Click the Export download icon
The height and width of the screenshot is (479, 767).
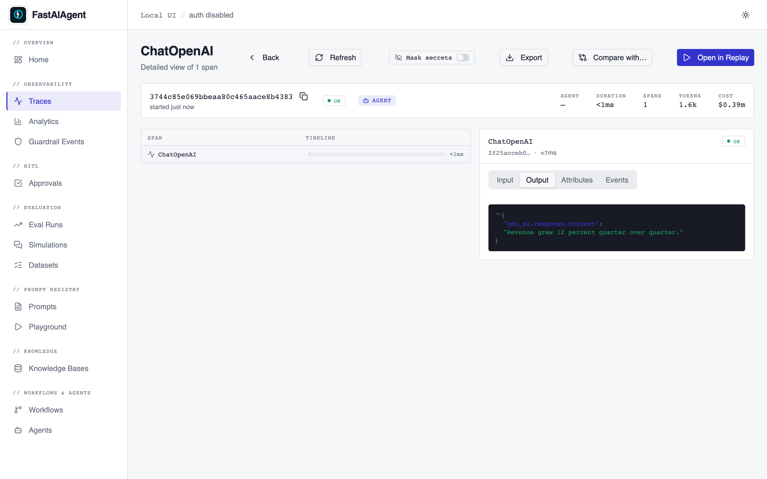click(x=510, y=57)
